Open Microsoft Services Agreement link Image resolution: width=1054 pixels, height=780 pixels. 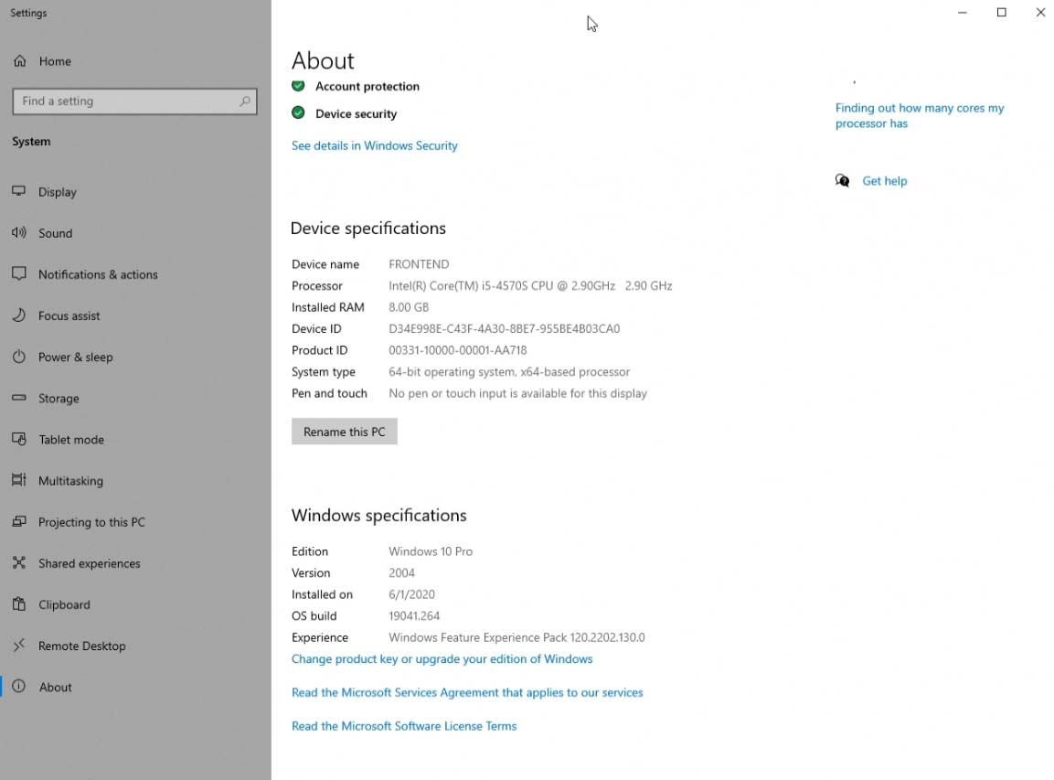pyautogui.click(x=467, y=692)
